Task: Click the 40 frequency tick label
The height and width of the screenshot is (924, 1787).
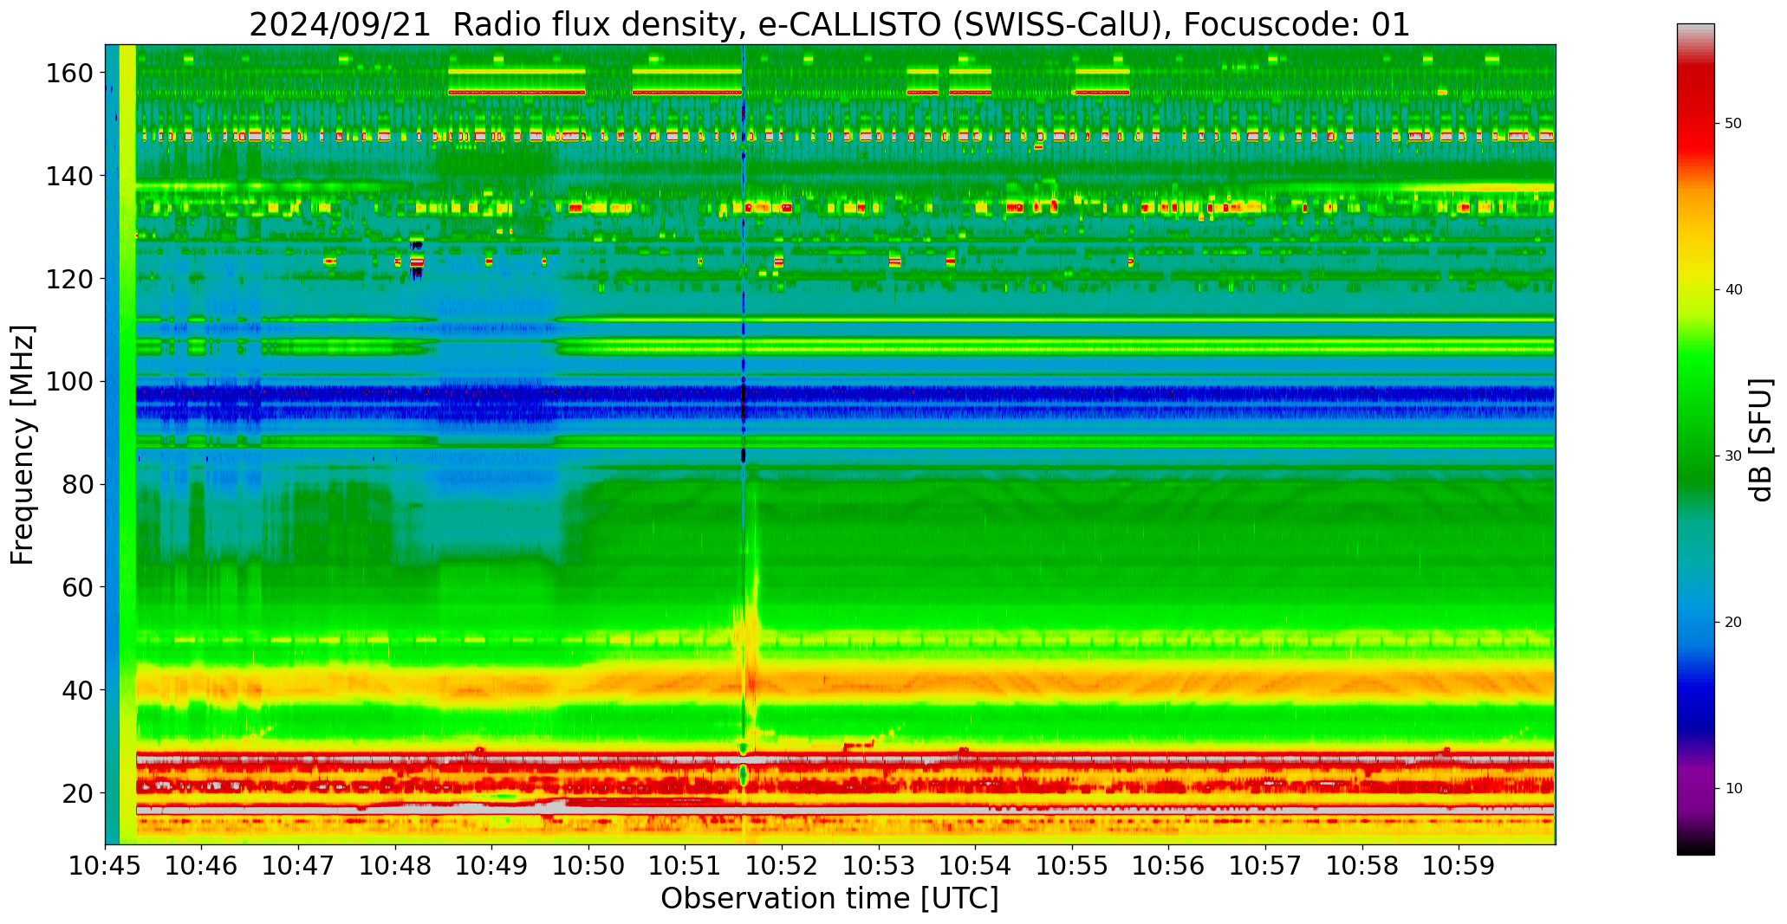Action: tap(78, 690)
